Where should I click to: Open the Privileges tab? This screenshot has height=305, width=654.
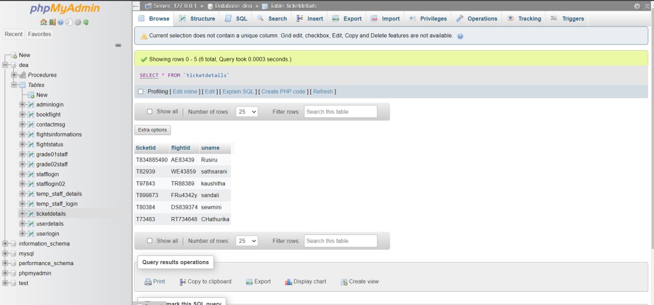tap(428, 18)
